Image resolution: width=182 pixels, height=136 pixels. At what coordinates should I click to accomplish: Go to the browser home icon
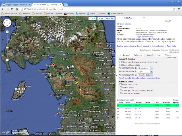tap(17, 9)
